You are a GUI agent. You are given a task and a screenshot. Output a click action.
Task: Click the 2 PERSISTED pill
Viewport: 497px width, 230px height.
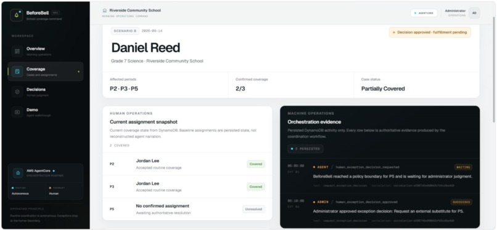pos(306,149)
